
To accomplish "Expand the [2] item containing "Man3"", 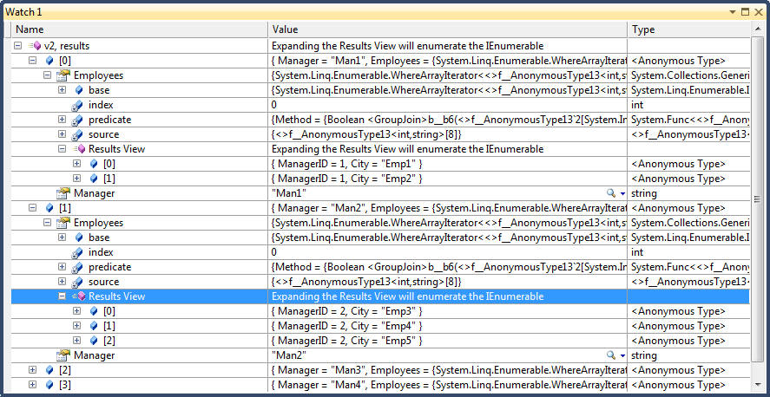I will click(x=33, y=370).
